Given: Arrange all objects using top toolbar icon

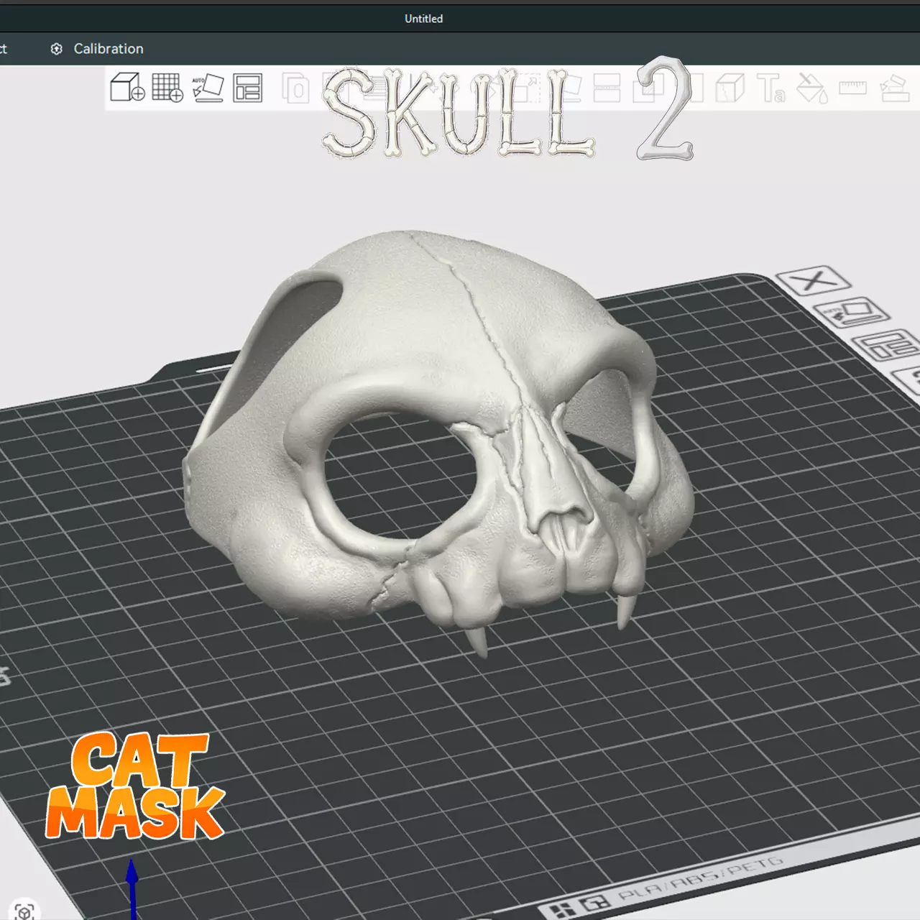Looking at the screenshot, I should [x=247, y=88].
